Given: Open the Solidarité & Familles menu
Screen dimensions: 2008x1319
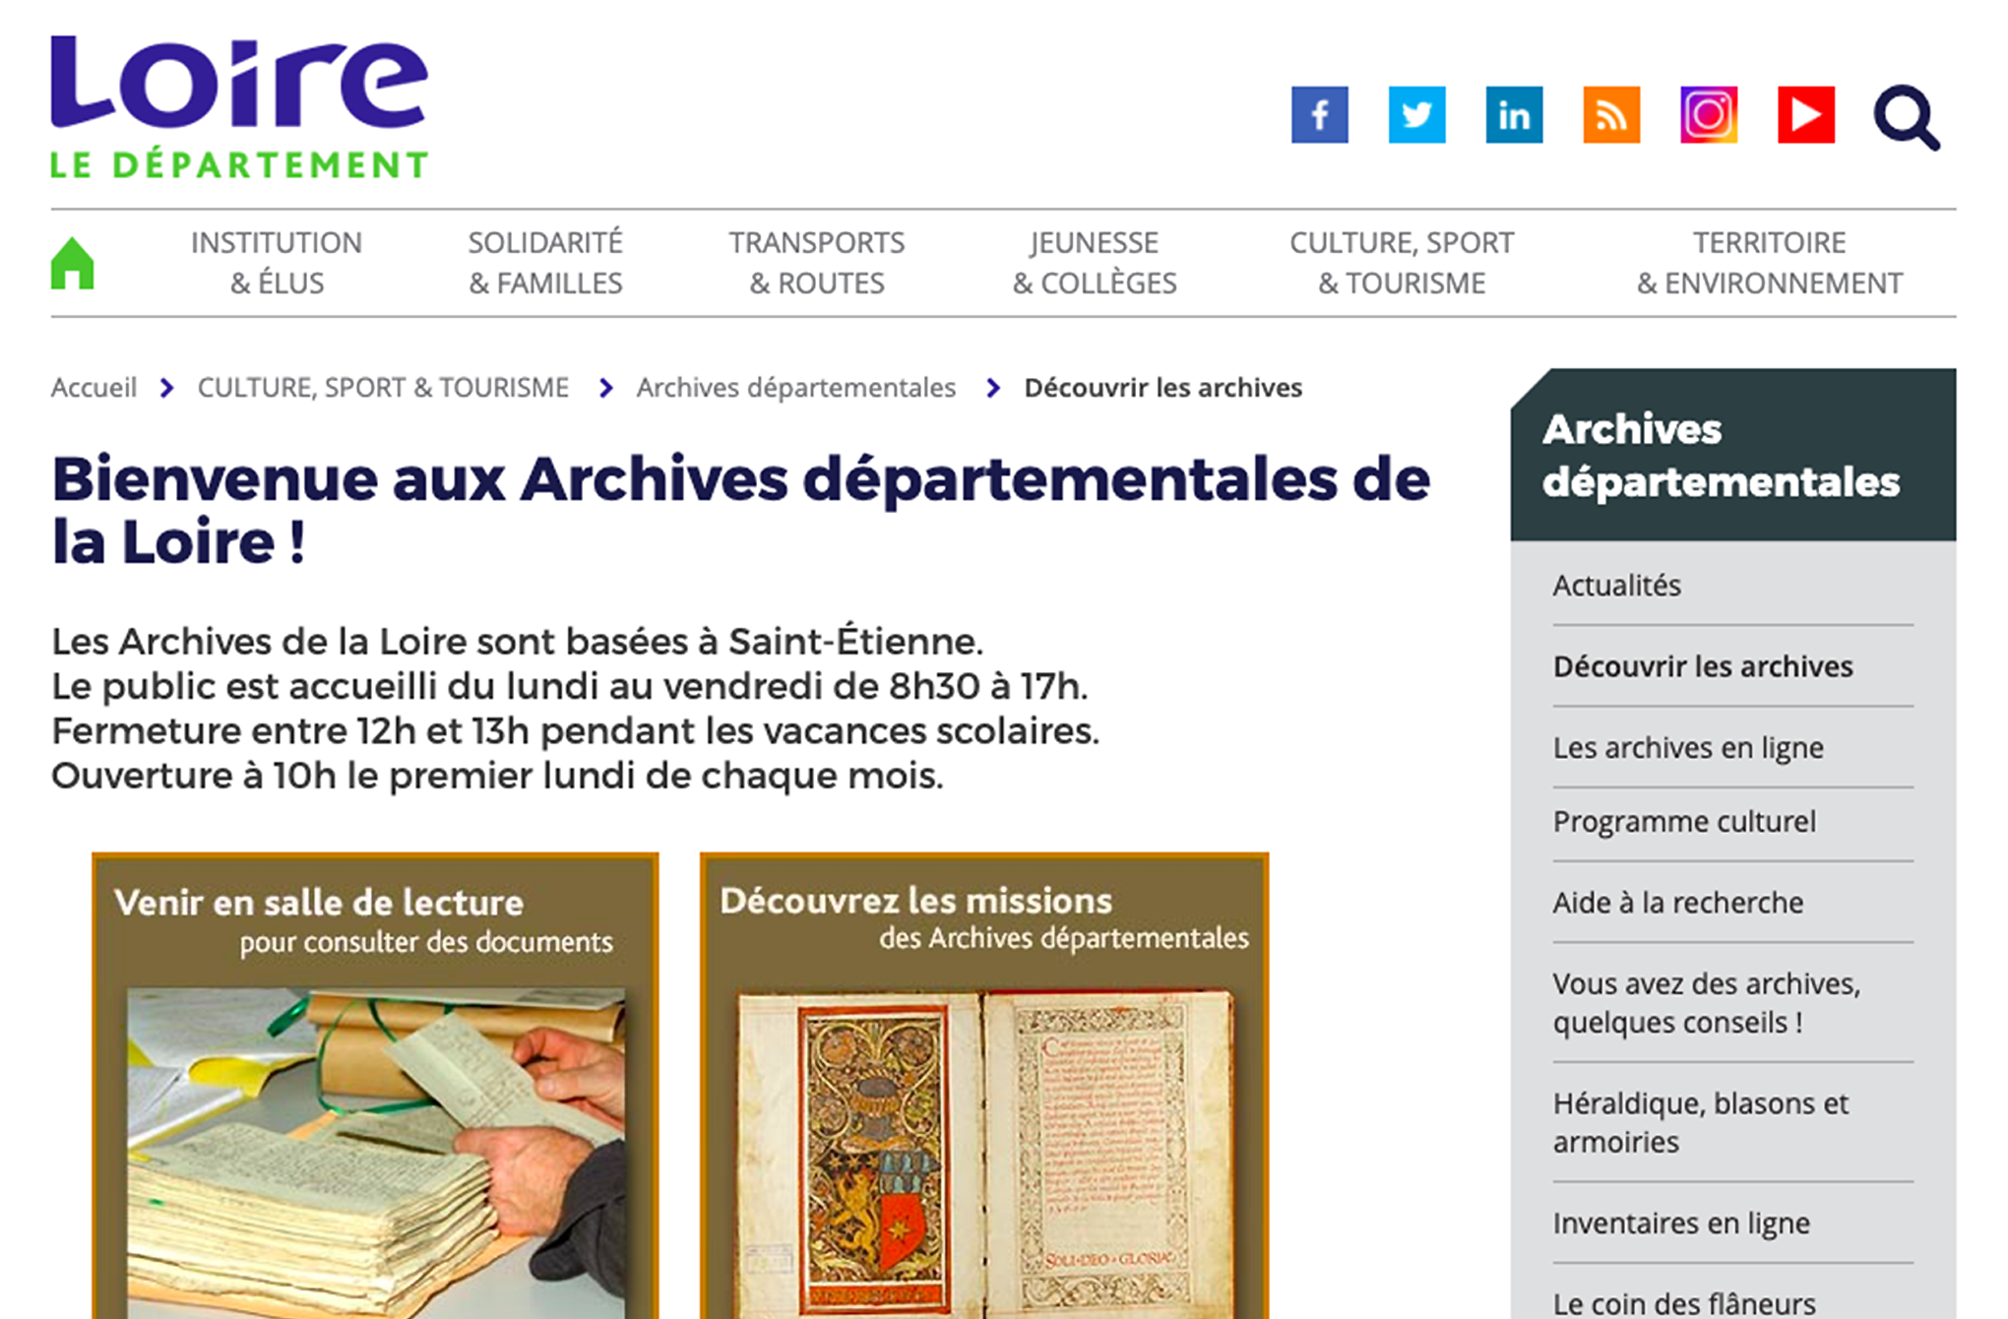Looking at the screenshot, I should (545, 263).
